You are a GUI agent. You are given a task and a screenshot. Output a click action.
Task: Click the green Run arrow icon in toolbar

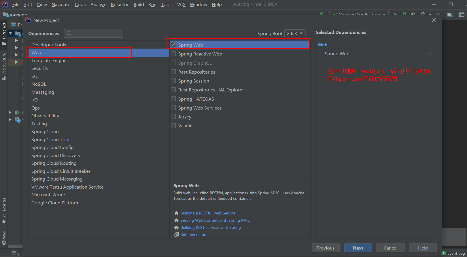(396, 14)
